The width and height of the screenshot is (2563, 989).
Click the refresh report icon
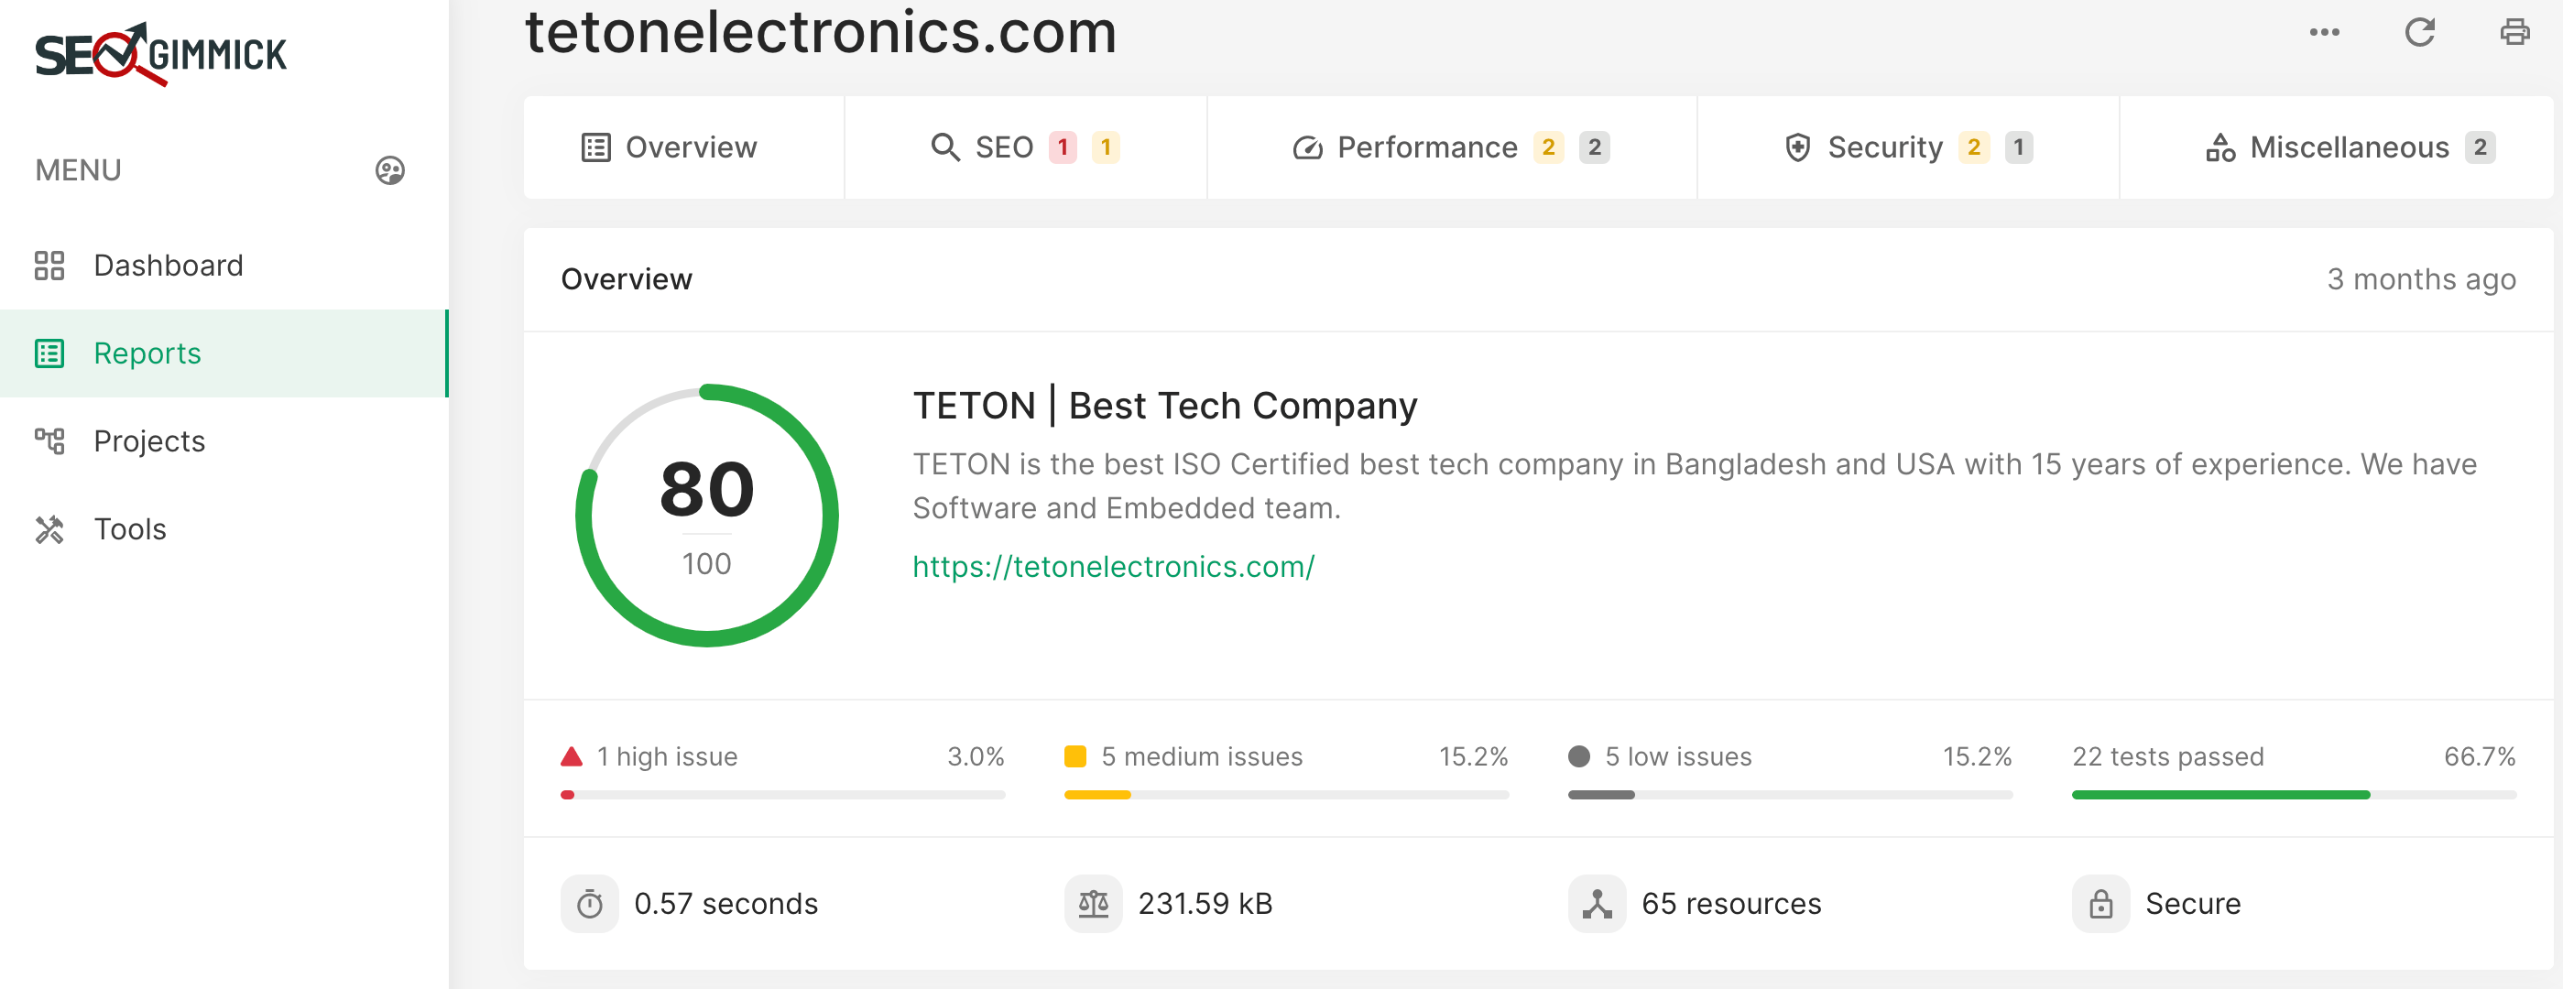click(2419, 33)
